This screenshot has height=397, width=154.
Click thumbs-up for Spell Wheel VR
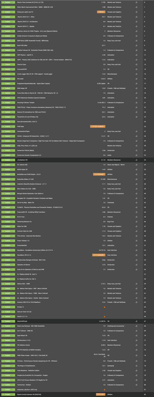click(x=136, y=336)
